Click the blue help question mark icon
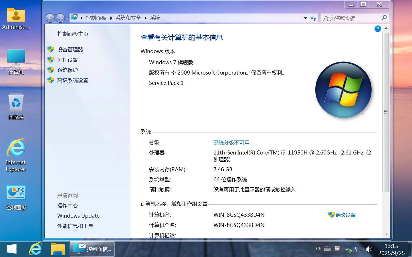412x257 pixels. point(377,29)
